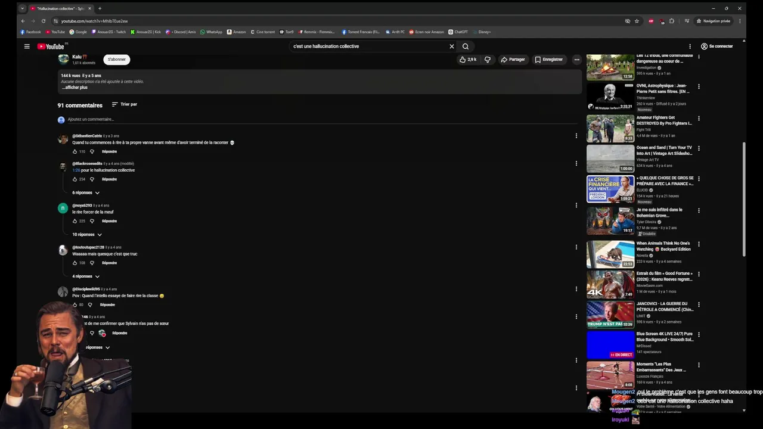Reply to Disciplewild95 with Répondre
763x429 pixels.
[107, 304]
